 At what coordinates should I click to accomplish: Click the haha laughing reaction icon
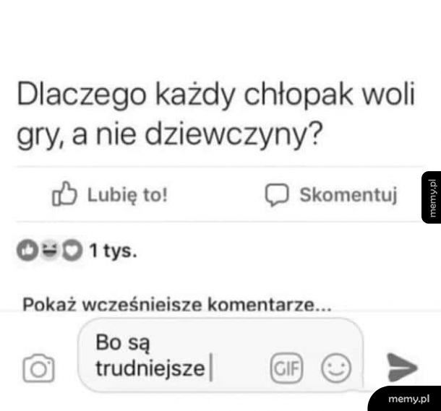(50, 250)
